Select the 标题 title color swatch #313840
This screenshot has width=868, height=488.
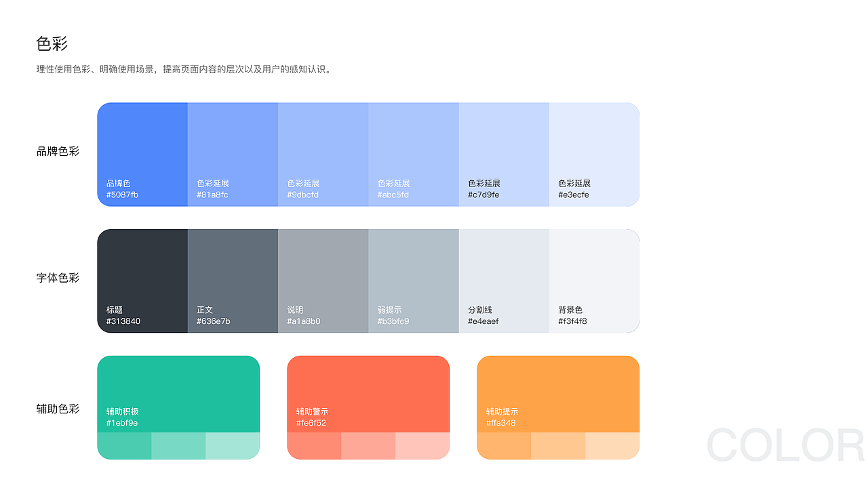click(x=142, y=281)
